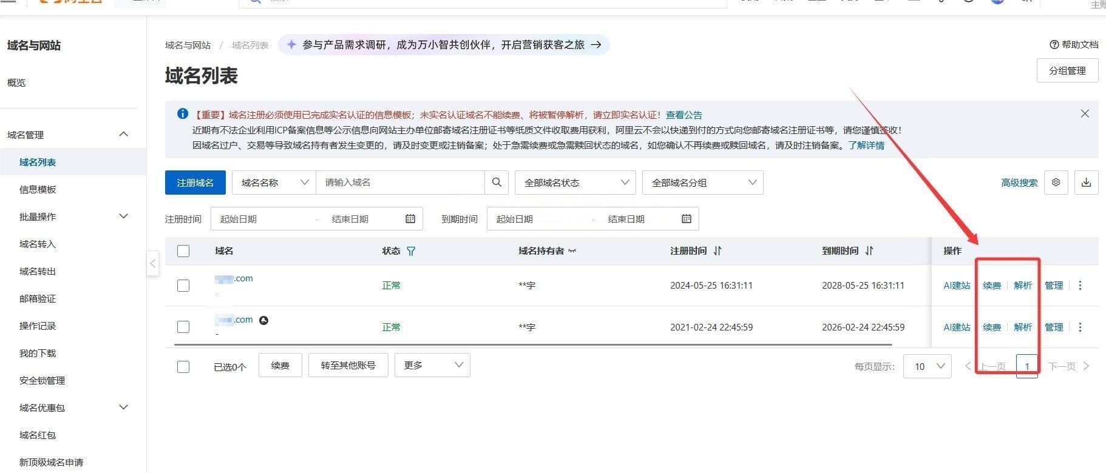Sort by expiration time icon
The height and width of the screenshot is (473, 1106).
click(869, 250)
